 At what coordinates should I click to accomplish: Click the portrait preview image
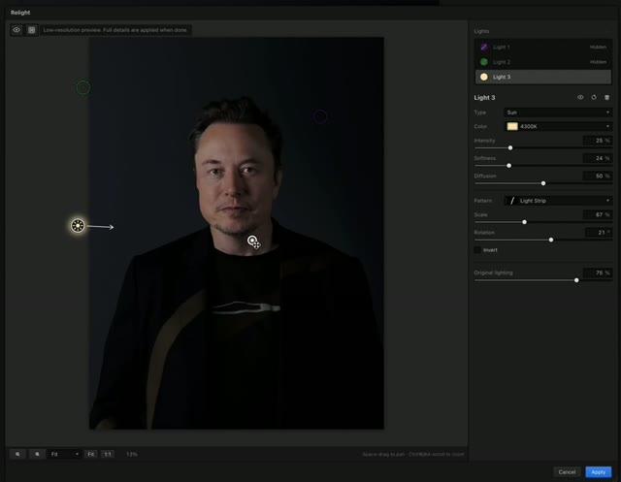pos(237,233)
